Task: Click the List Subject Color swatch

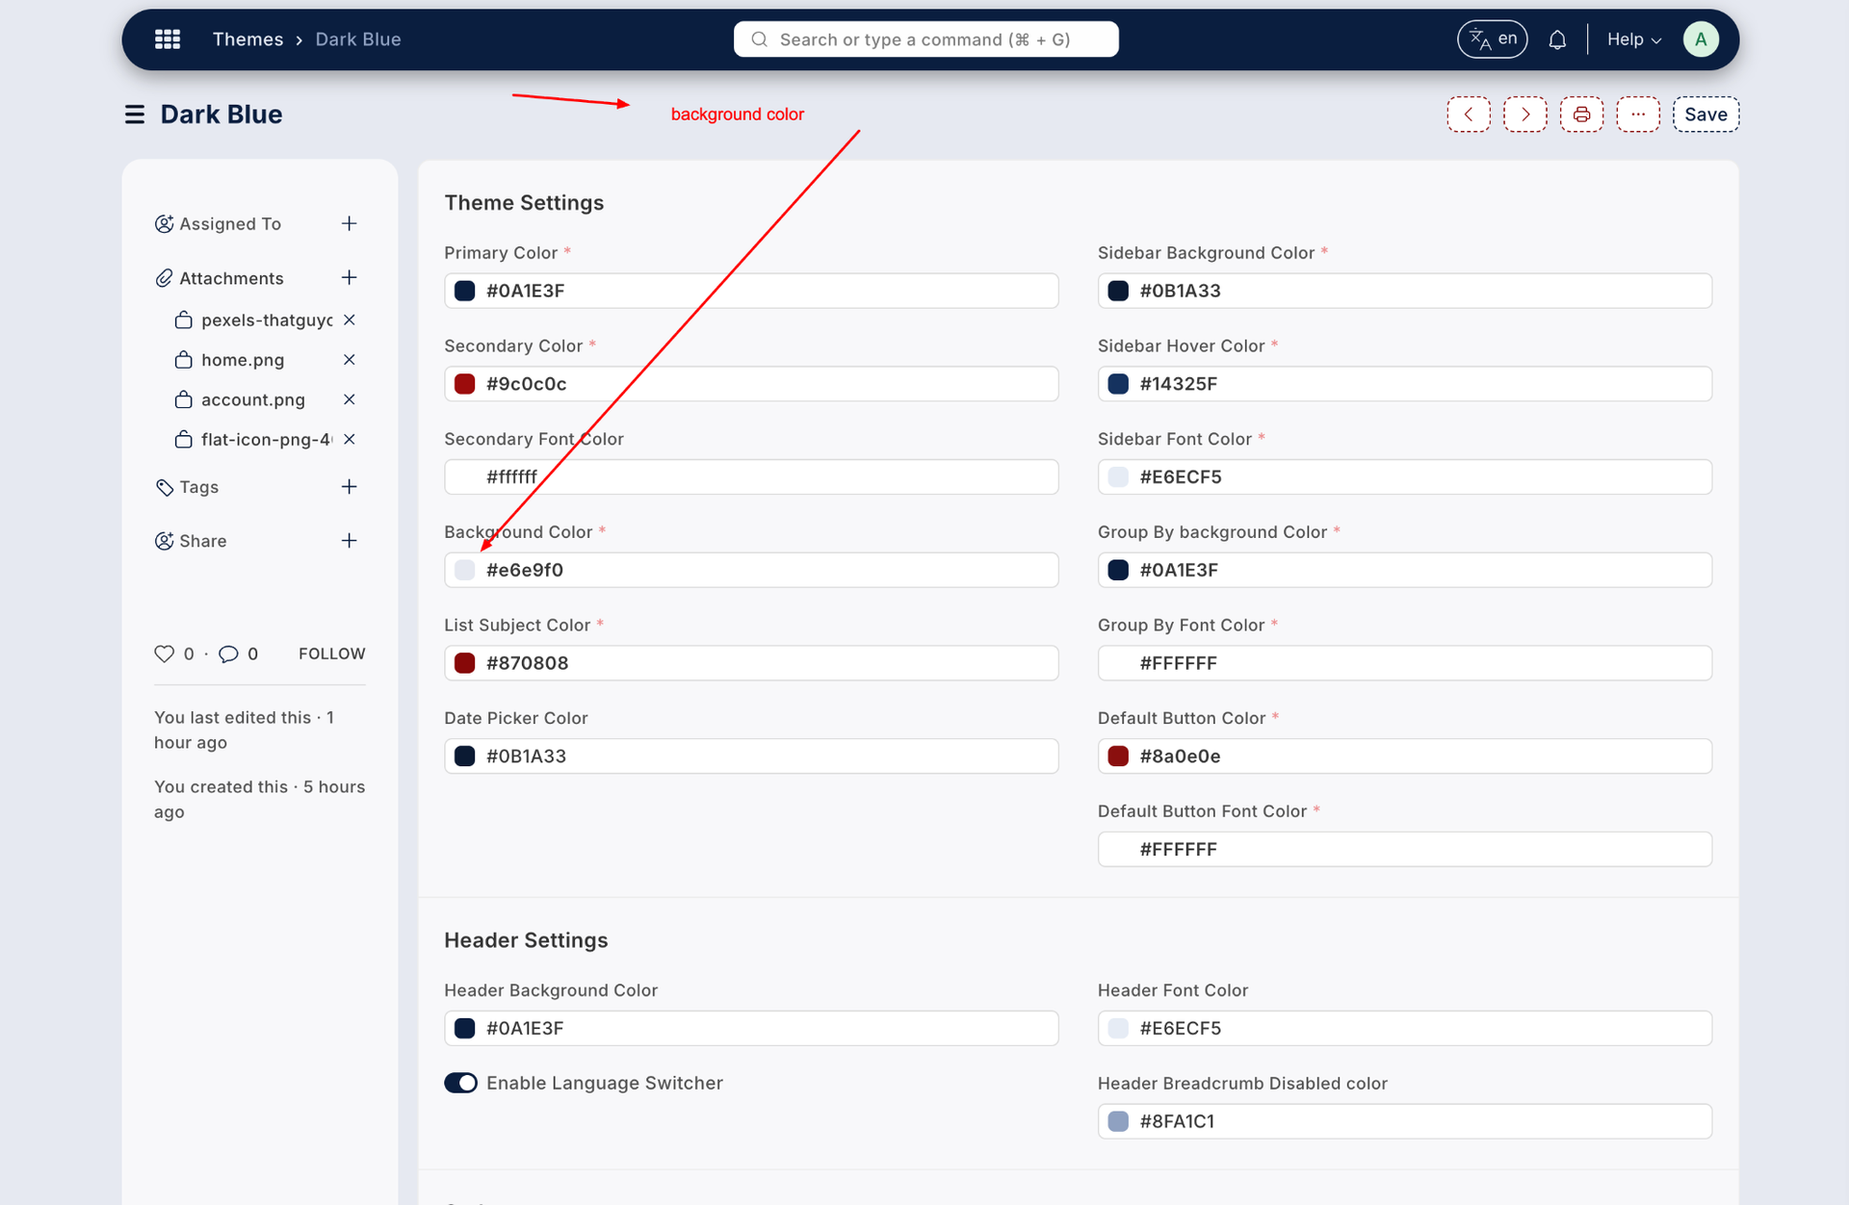Action: (x=465, y=663)
